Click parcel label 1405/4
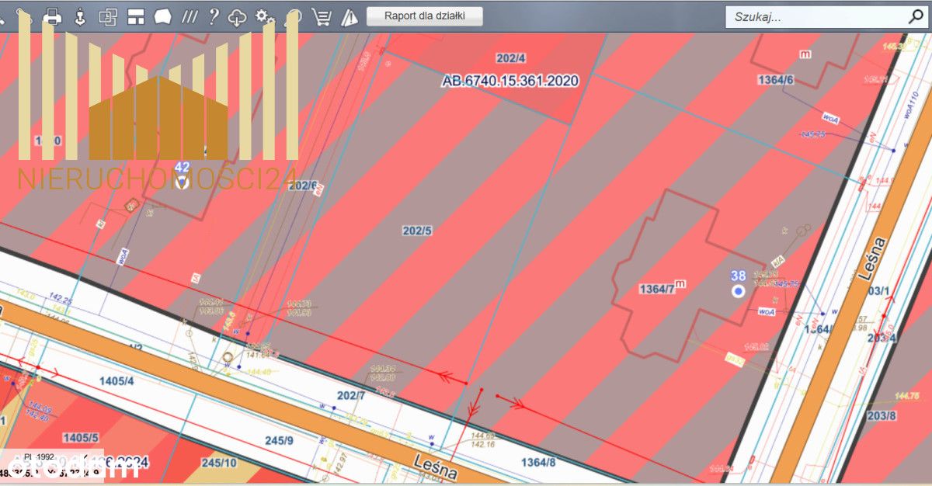The height and width of the screenshot is (486, 932). coord(116,380)
